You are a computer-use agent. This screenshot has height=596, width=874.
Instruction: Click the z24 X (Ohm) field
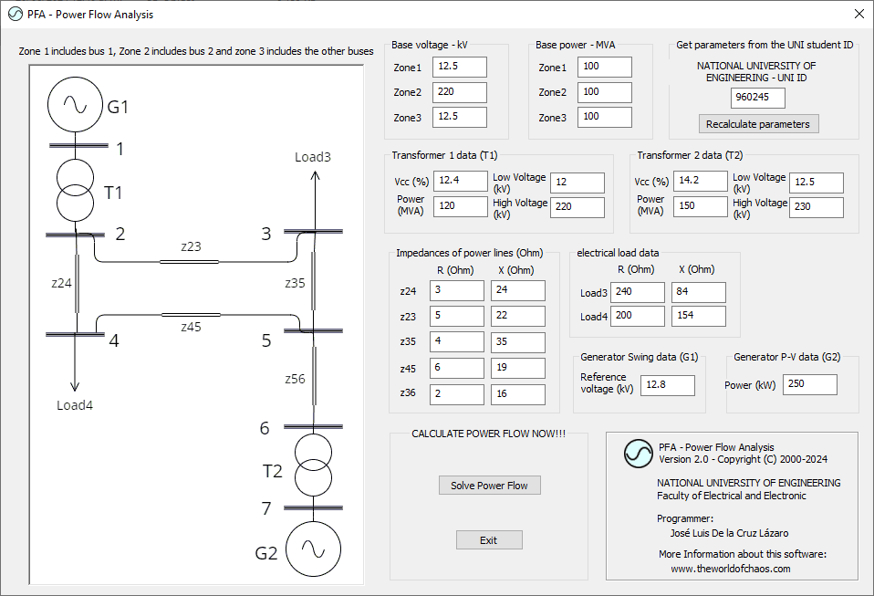(x=518, y=290)
